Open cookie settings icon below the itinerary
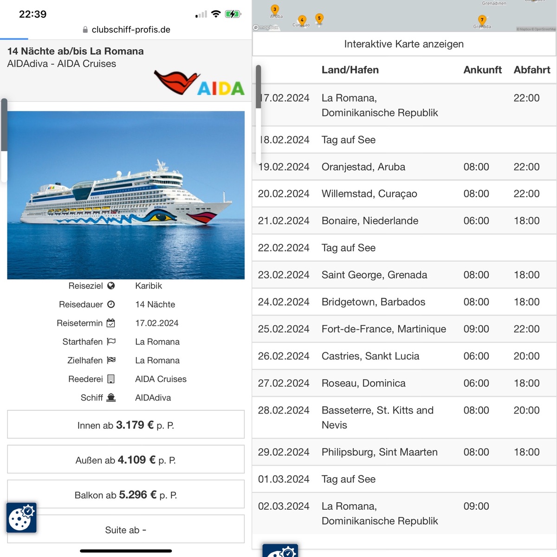557x557 pixels. pos(280,551)
